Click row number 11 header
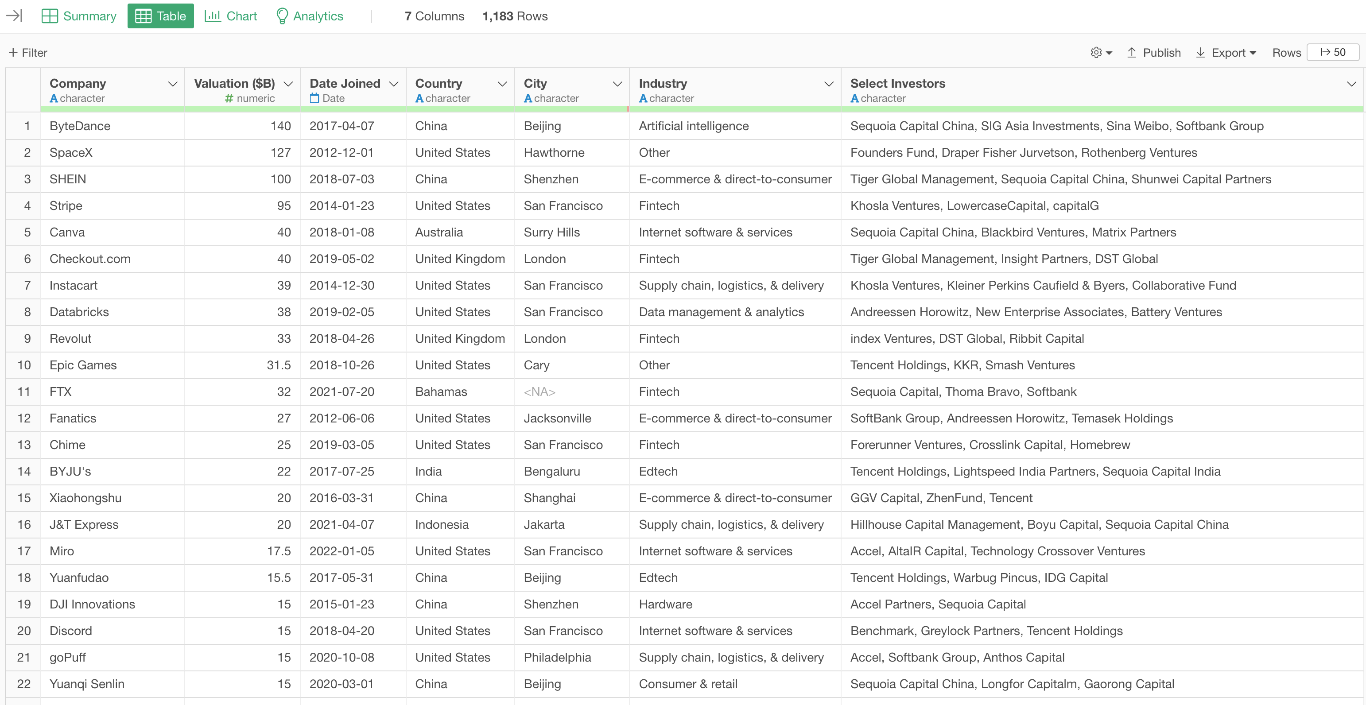 point(23,392)
